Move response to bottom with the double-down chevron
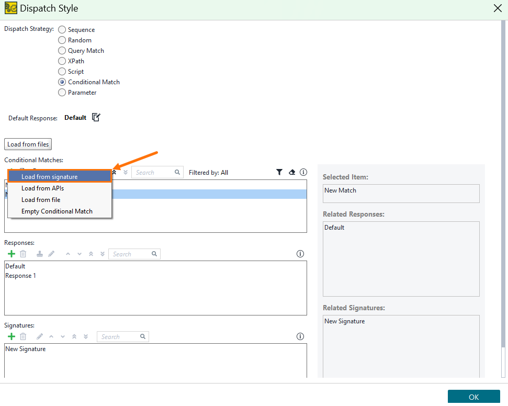 pos(103,254)
